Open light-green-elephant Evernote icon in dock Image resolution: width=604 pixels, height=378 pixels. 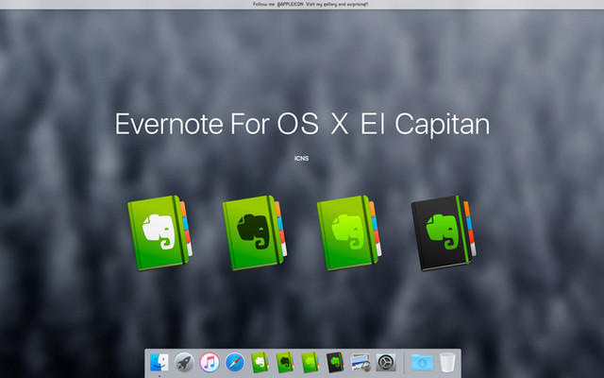point(310,362)
